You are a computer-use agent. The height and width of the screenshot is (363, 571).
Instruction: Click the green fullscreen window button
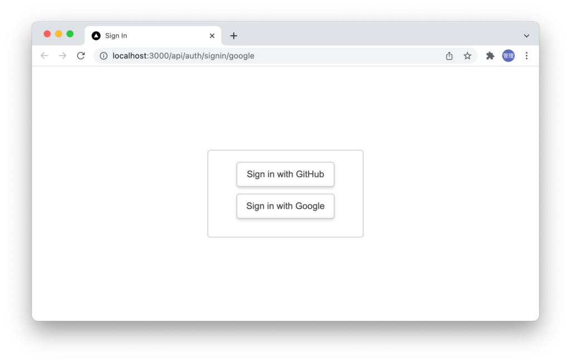pyautogui.click(x=70, y=34)
